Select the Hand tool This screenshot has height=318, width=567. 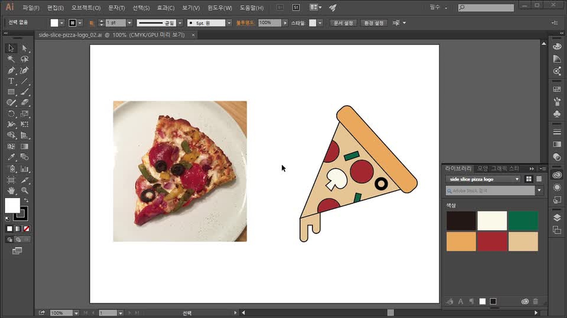click(11, 191)
